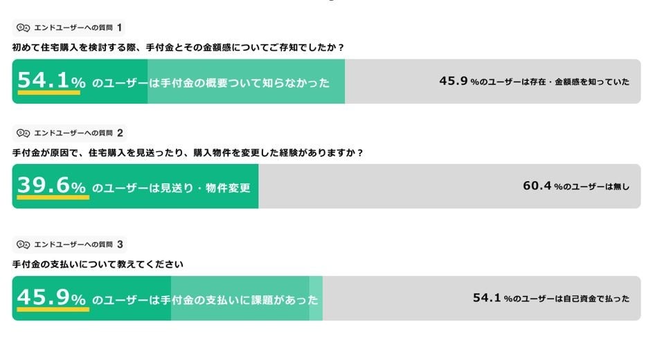Viewport: 662px width, 345px height.
Task: Click the chat bubble icon beside question 2
Action: 23,133
